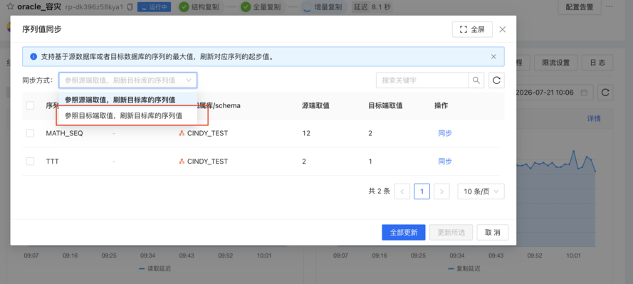Close the 序列值同步 dialog
633x284 pixels.
tap(503, 29)
